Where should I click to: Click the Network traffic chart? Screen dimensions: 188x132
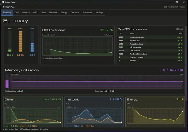point(94,116)
